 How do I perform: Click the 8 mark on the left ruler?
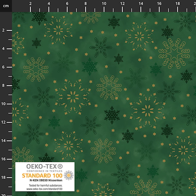[3, 86]
